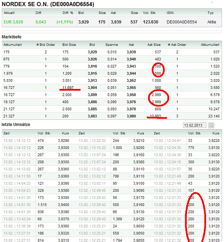Click the trade time 13.02. | 13:22:32

tap(92, 141)
